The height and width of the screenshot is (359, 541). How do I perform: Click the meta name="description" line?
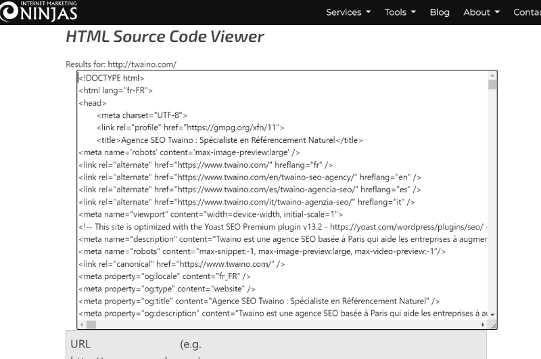pyautogui.click(x=283, y=239)
